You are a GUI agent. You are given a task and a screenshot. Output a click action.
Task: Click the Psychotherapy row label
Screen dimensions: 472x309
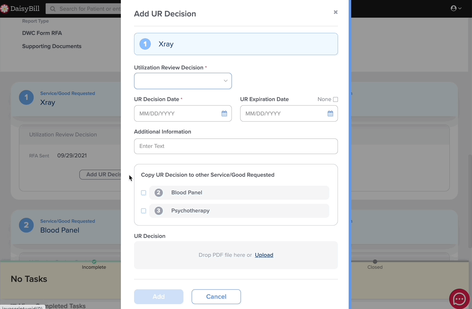[x=190, y=211]
